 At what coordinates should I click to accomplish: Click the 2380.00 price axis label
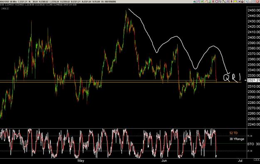pos(254,48)
